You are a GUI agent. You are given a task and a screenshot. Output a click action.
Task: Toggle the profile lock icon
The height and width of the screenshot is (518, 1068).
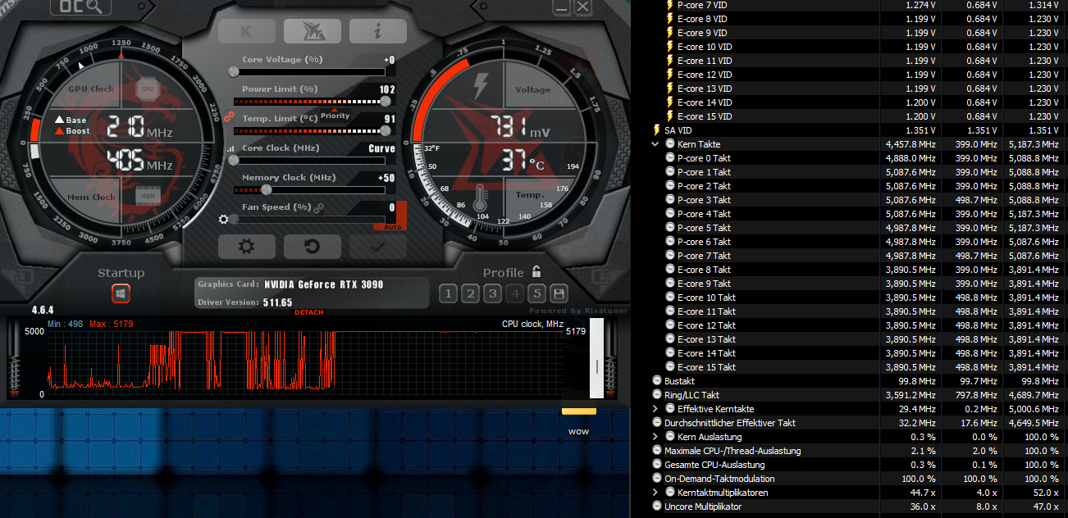(x=536, y=271)
